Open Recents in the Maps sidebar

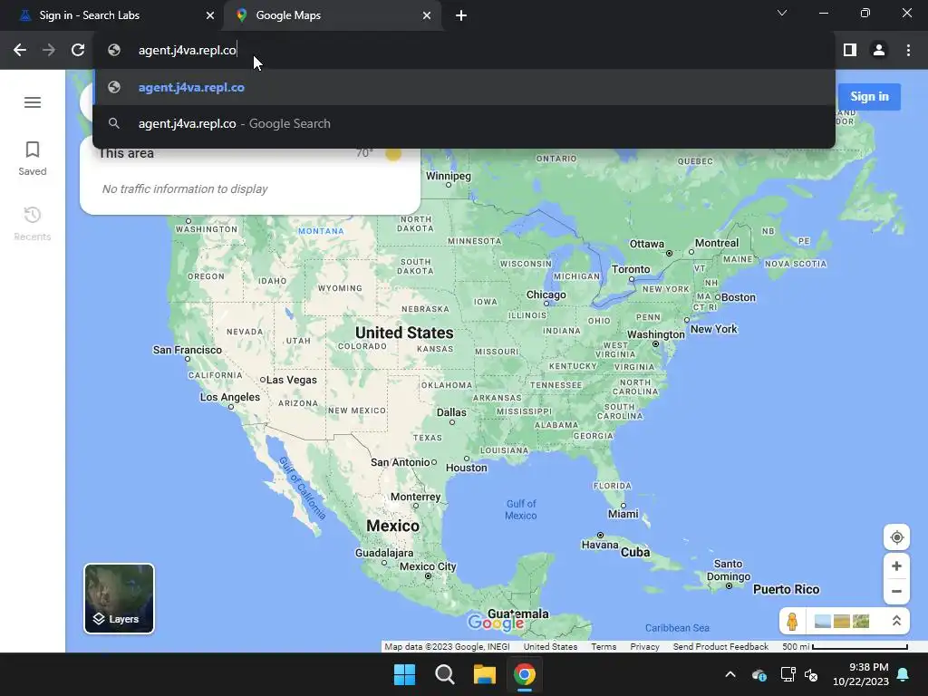click(33, 224)
